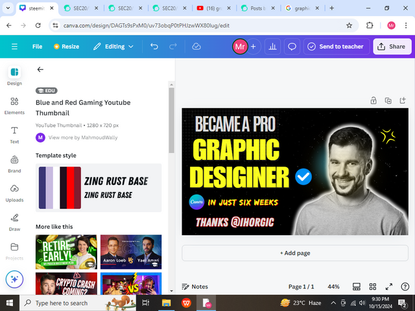Open the Notes panel
The image size is (415, 311).
tap(195, 286)
